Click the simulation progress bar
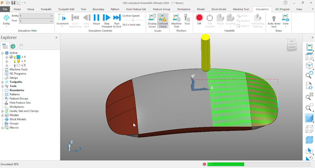315x168 pixels. [x=258, y=164]
